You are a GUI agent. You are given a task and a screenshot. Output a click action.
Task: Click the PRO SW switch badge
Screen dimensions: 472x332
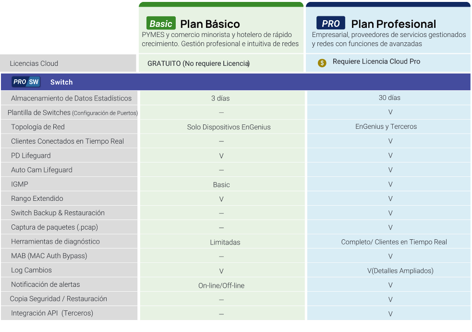tap(26, 82)
